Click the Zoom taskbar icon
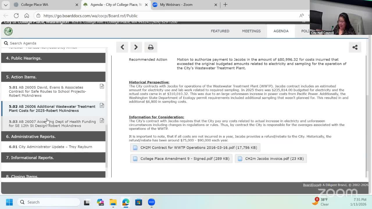 pyautogui.click(x=151, y=202)
